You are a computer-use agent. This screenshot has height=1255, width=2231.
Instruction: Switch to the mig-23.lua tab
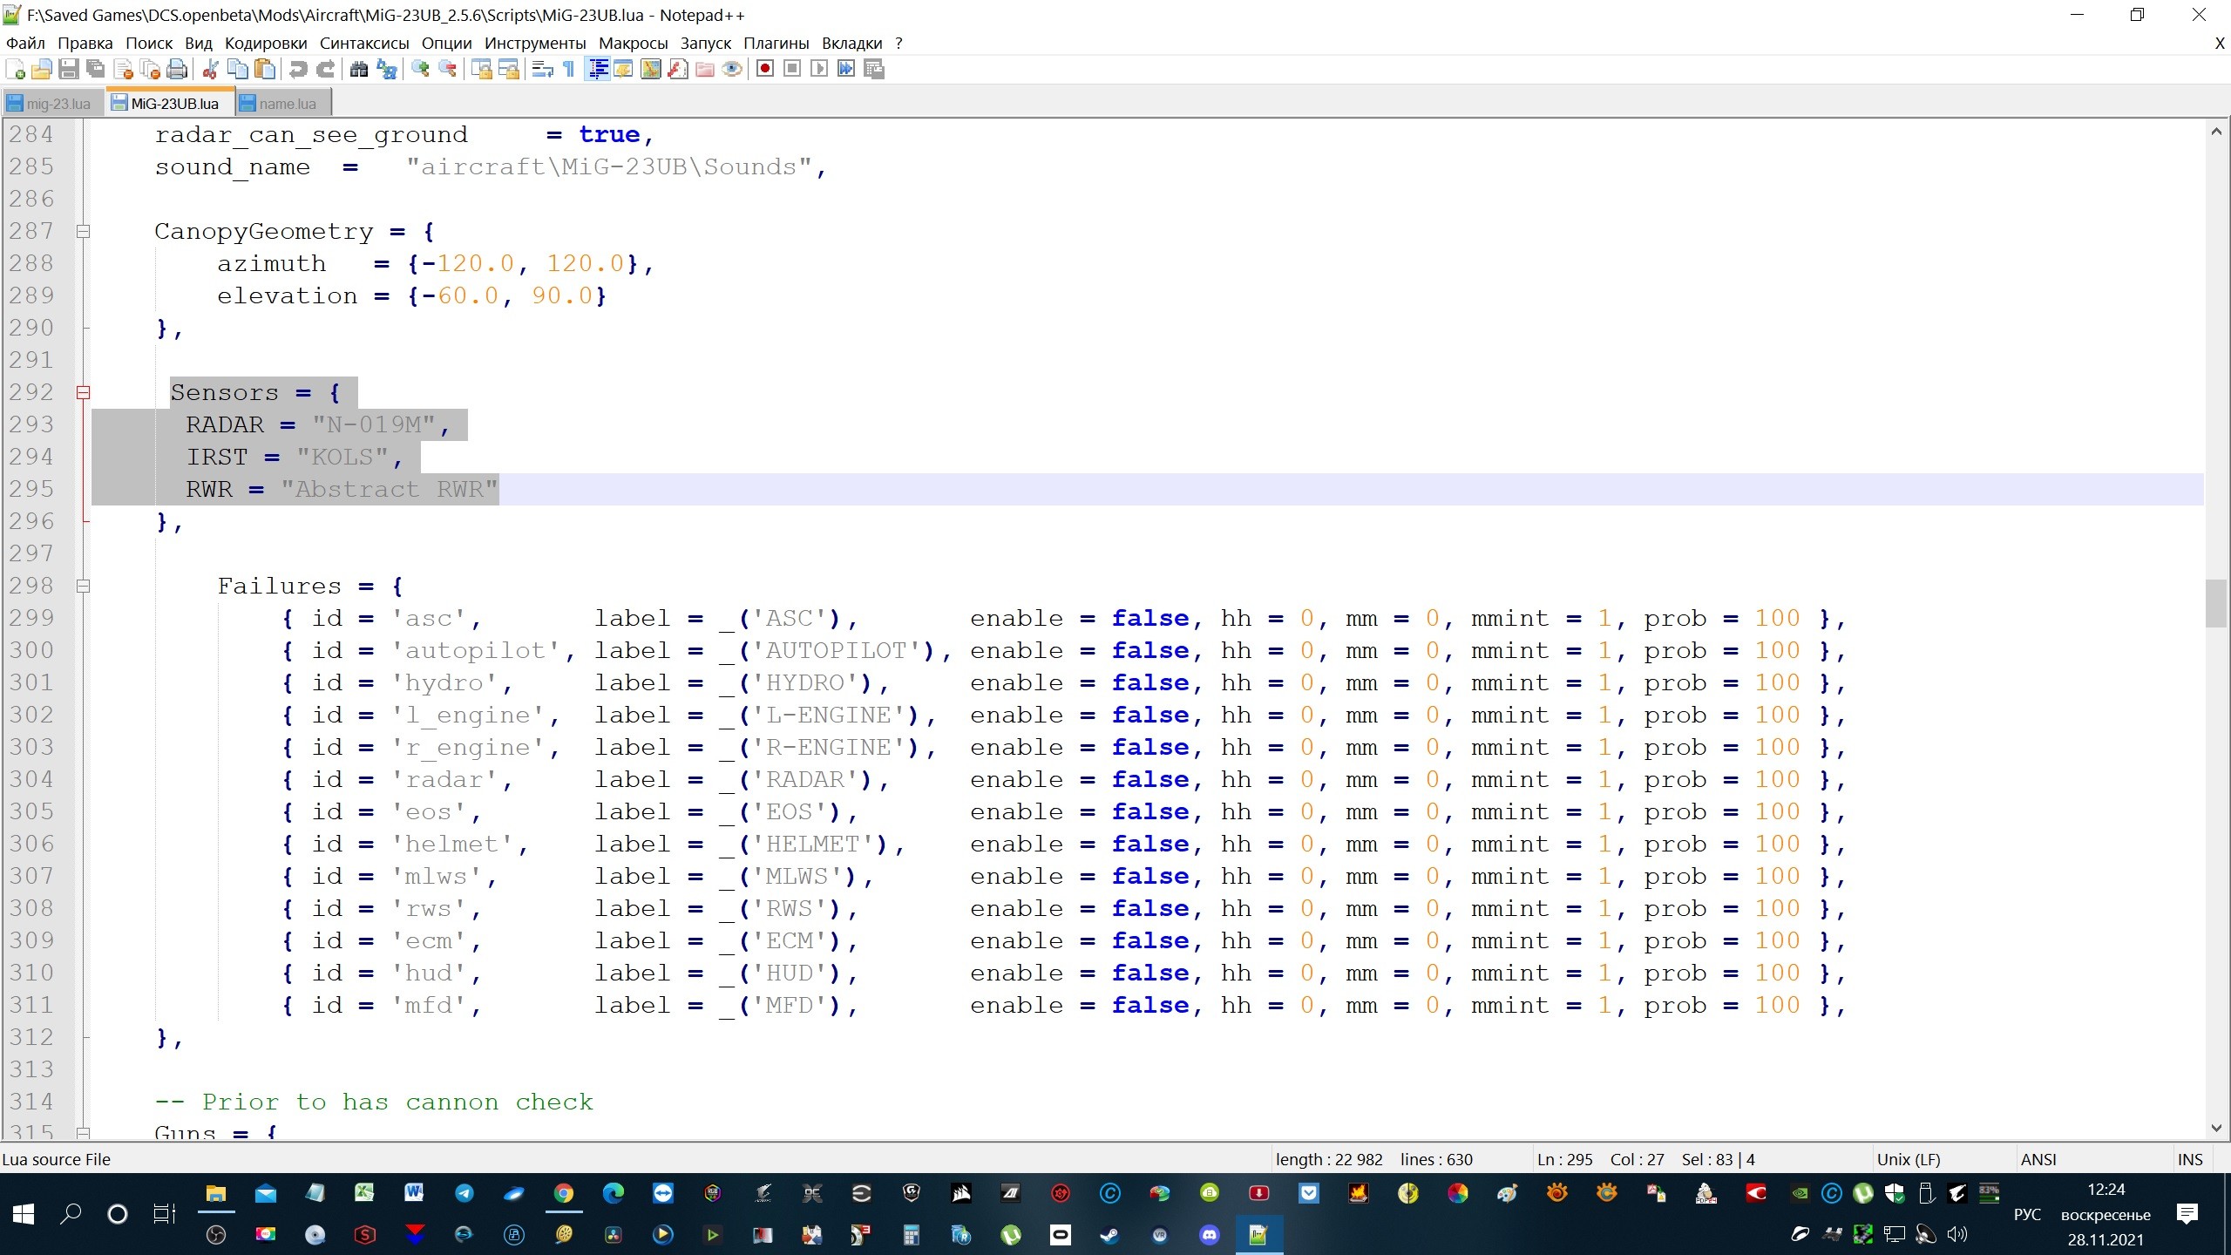[51, 104]
